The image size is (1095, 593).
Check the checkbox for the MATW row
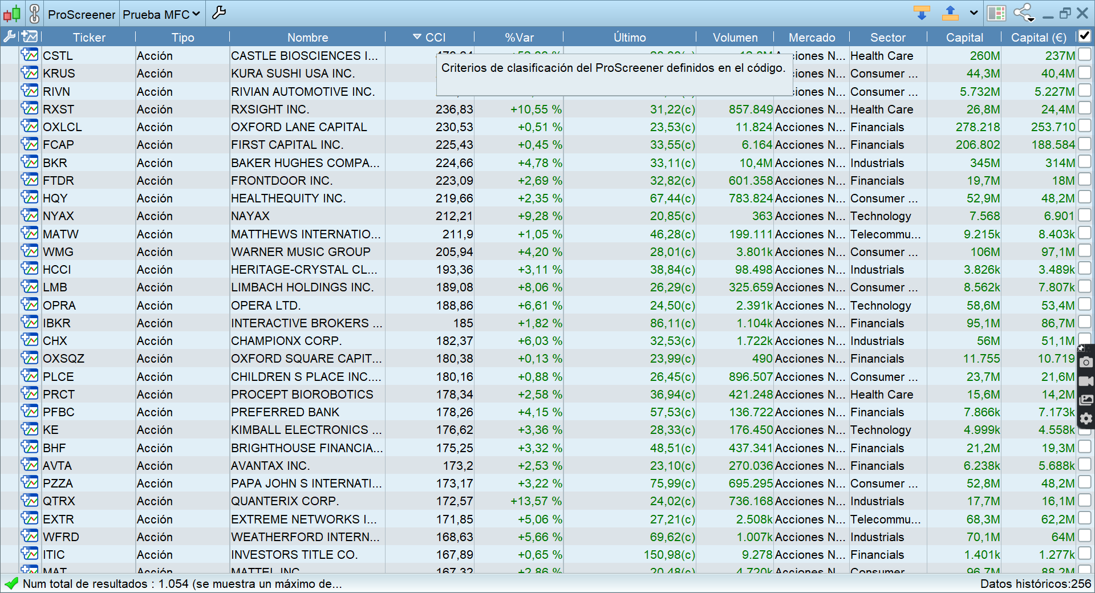tap(1084, 233)
